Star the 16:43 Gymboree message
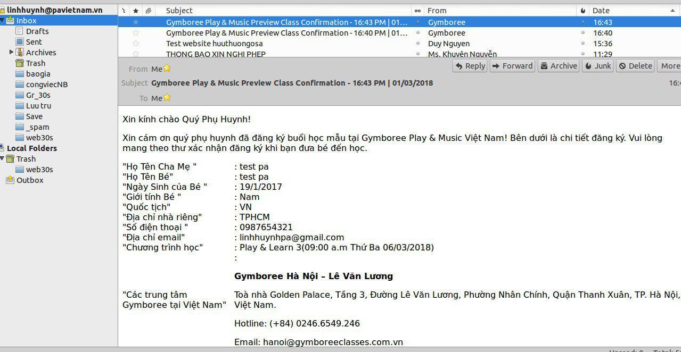 [136, 22]
